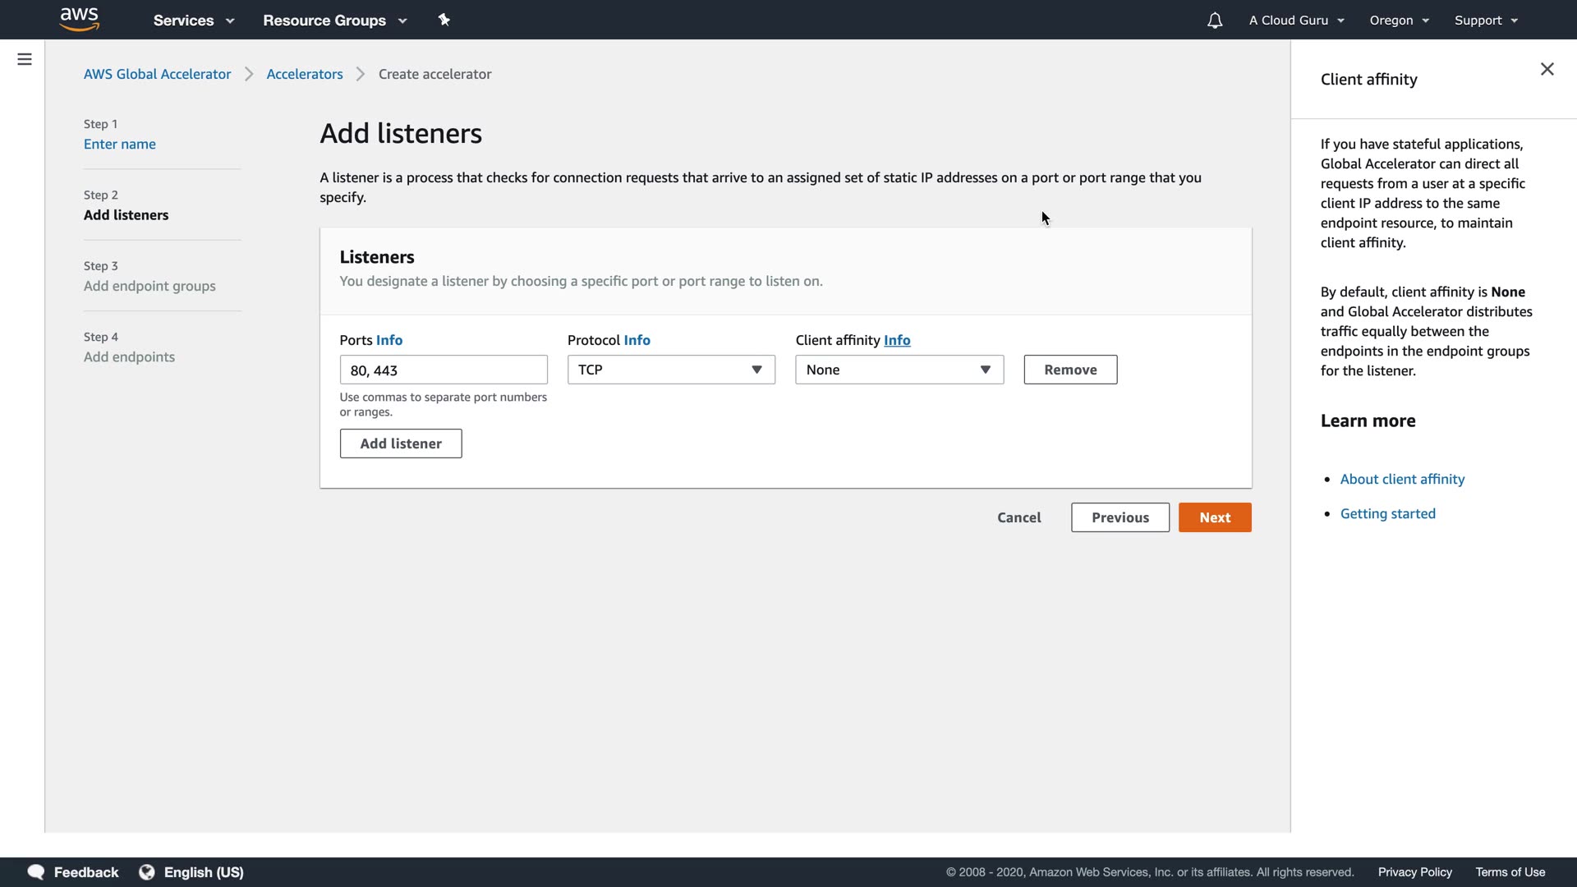The height and width of the screenshot is (887, 1577).
Task: Open the hamburger side navigation menu
Action: (25, 59)
